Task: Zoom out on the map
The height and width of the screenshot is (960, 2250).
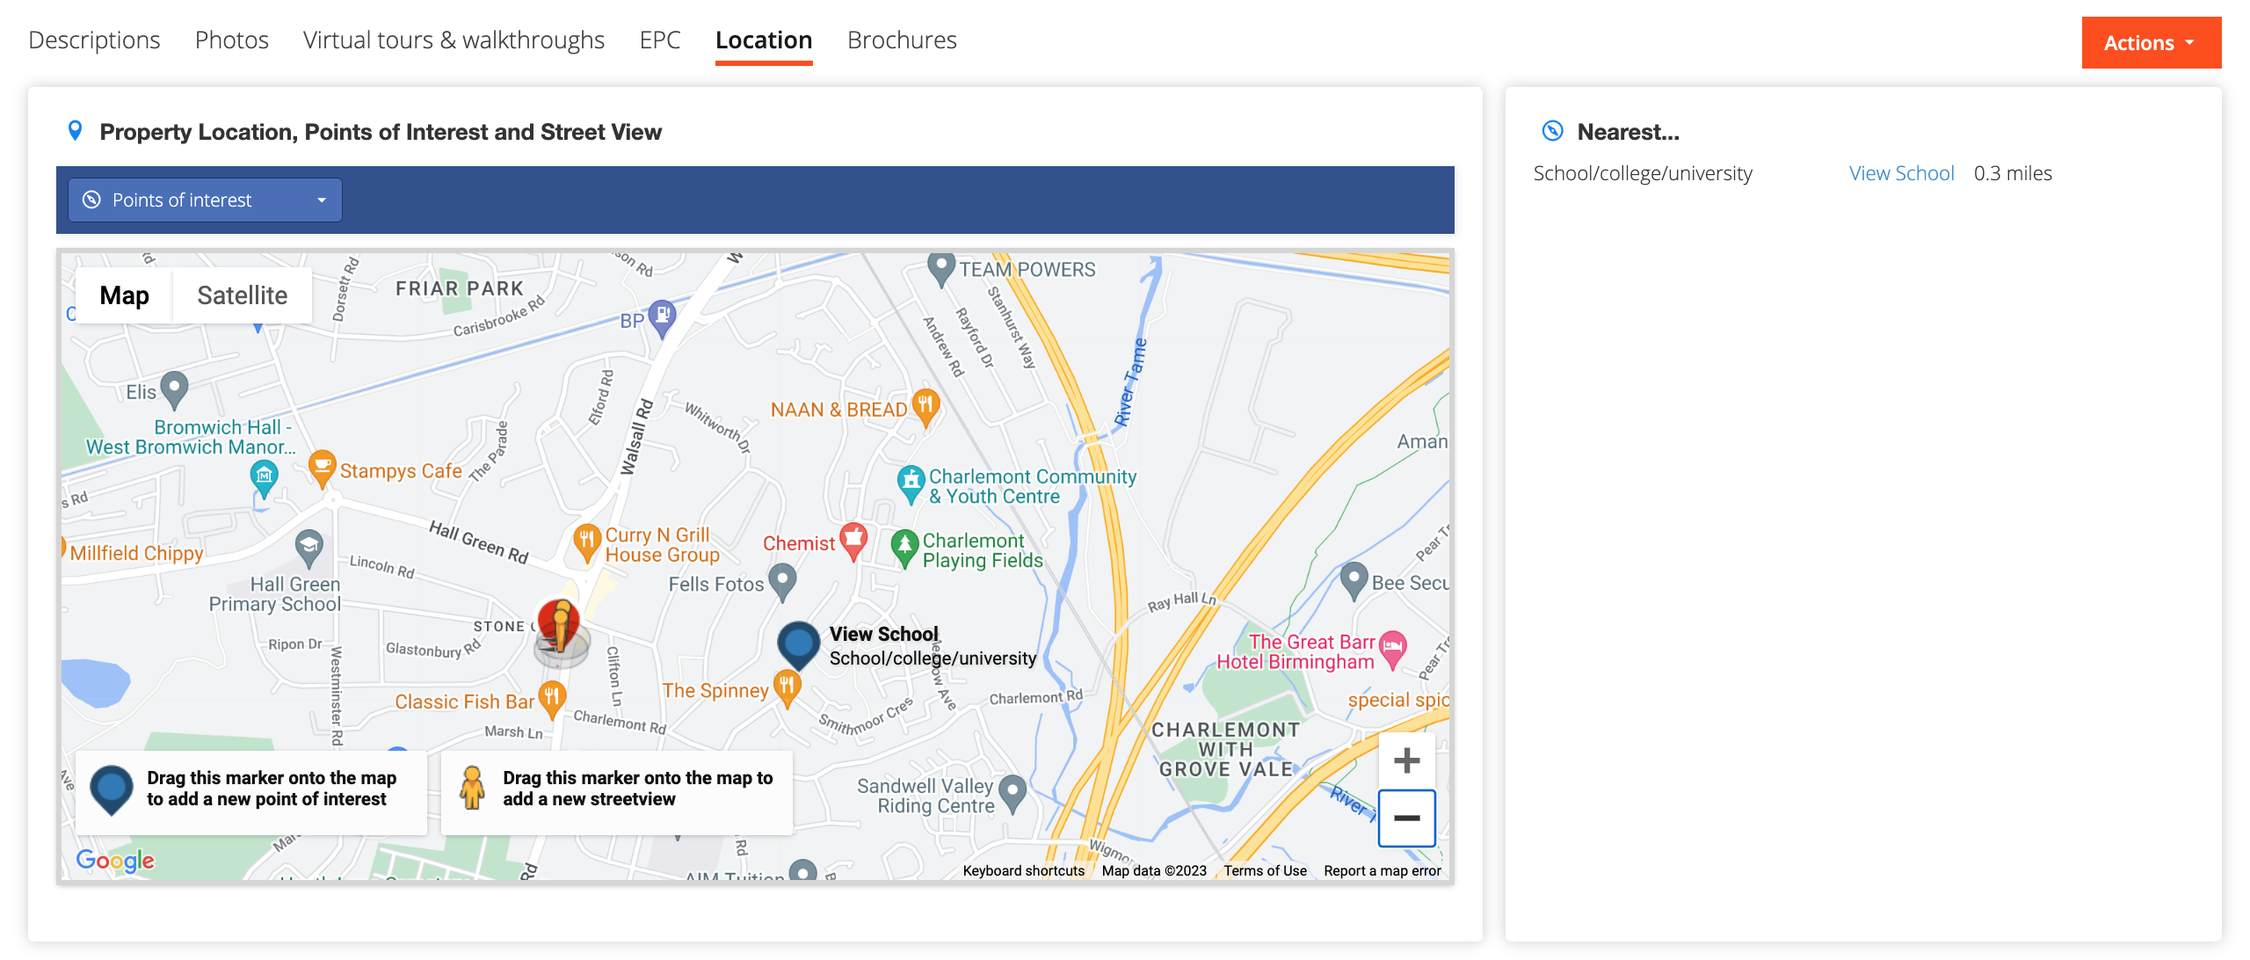Action: 1406,818
